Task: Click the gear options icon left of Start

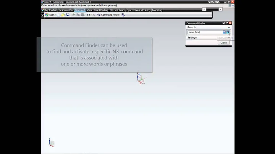Action: pos(42,15)
